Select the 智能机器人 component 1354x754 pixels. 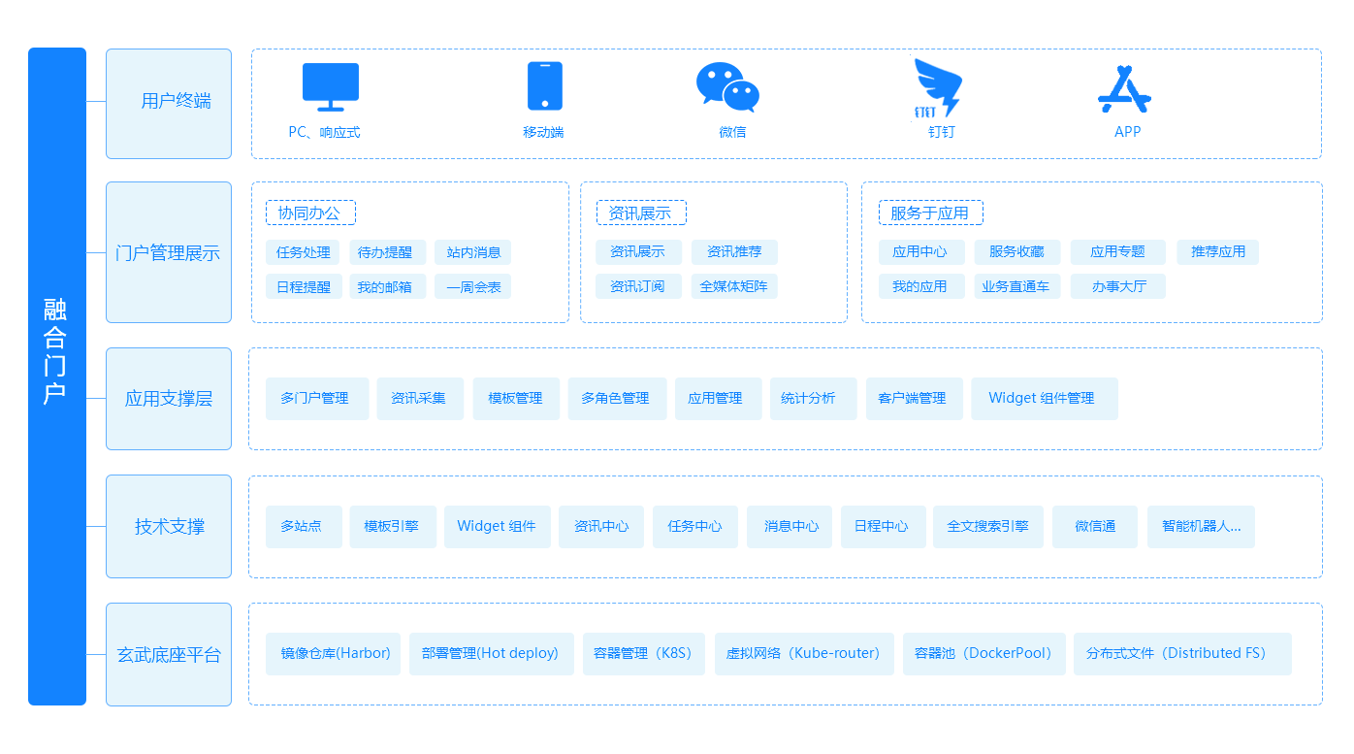point(1201,527)
